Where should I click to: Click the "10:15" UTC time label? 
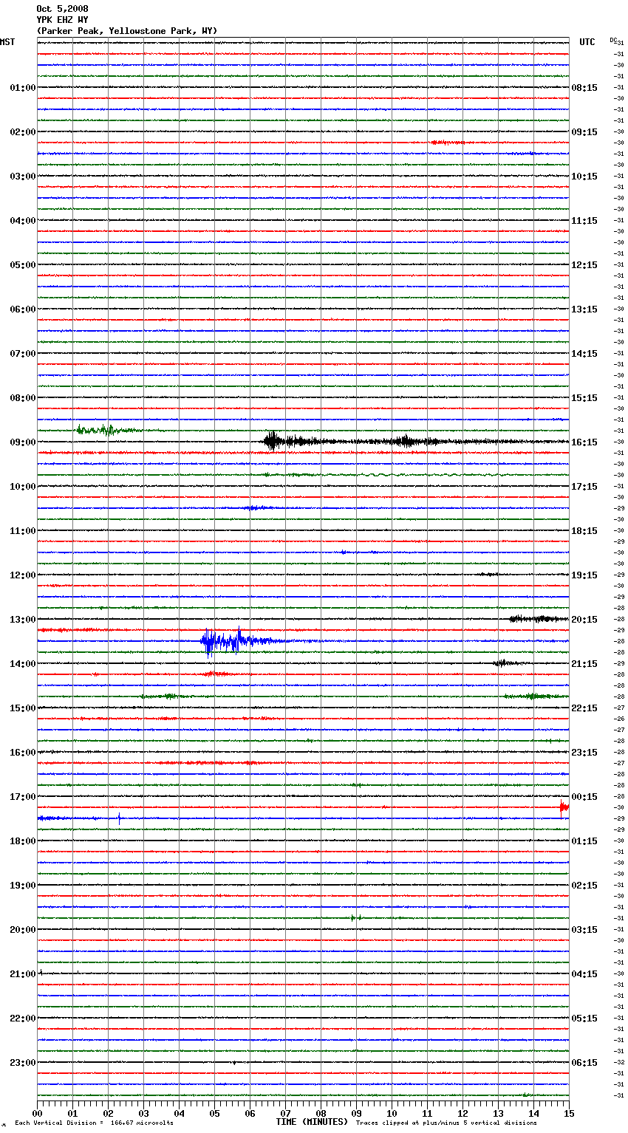(x=584, y=177)
